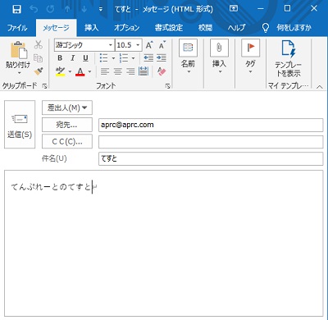Toggle Underline formatting

click(x=85, y=58)
